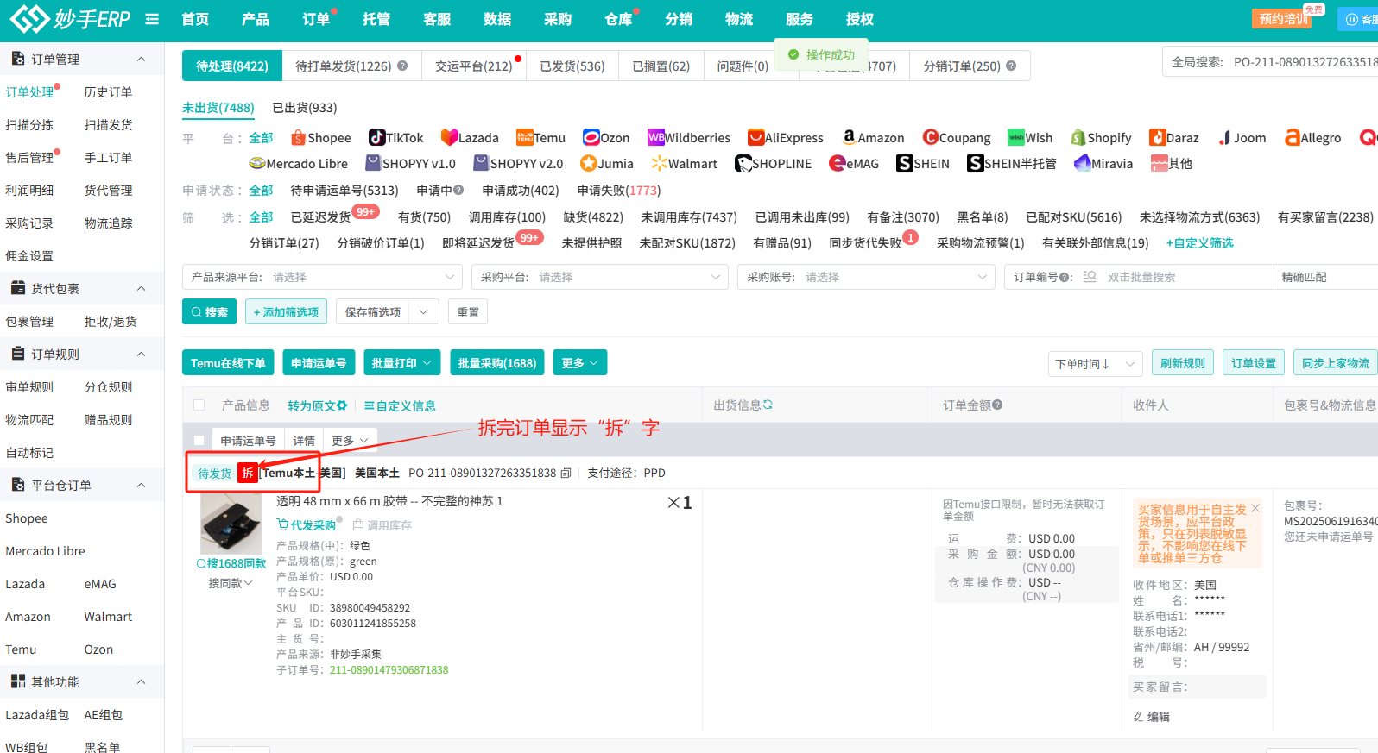Viewport: 1378px width, 753px height.
Task: Click 添加筛选项 button
Action: click(x=286, y=312)
